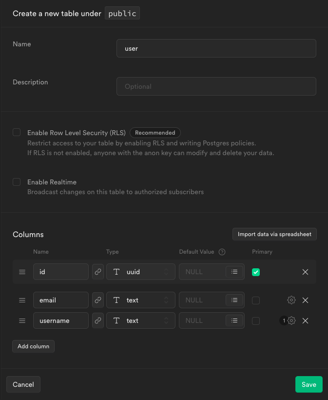Viewport: 328px width, 400px height.
Task: Open foreign key editor for the email column
Action: point(98,300)
